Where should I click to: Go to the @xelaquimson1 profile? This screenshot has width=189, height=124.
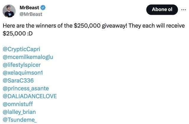(23, 73)
